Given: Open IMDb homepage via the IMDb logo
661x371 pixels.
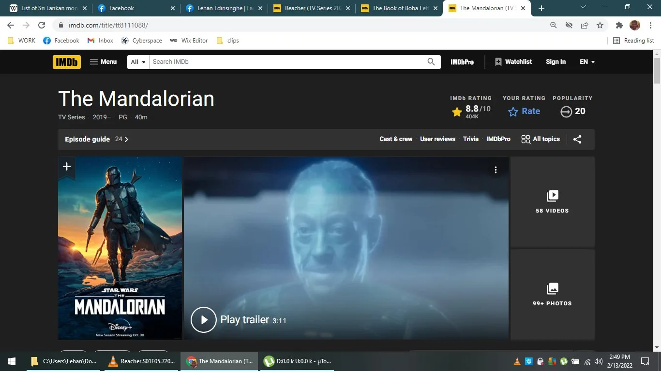Looking at the screenshot, I should [x=66, y=62].
